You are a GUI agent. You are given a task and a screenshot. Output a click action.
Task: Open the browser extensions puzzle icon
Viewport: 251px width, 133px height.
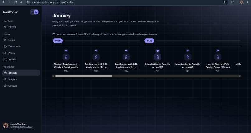(x=233, y=2)
